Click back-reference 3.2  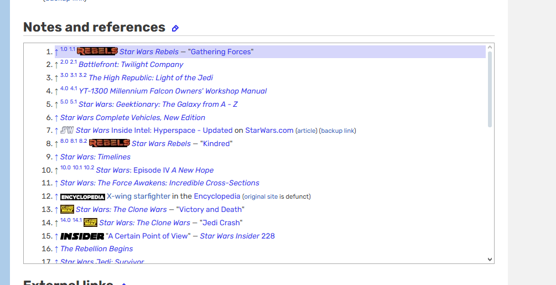pos(83,75)
